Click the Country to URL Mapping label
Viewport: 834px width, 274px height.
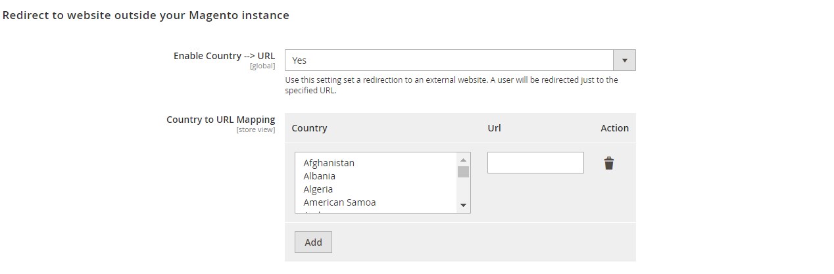point(221,120)
